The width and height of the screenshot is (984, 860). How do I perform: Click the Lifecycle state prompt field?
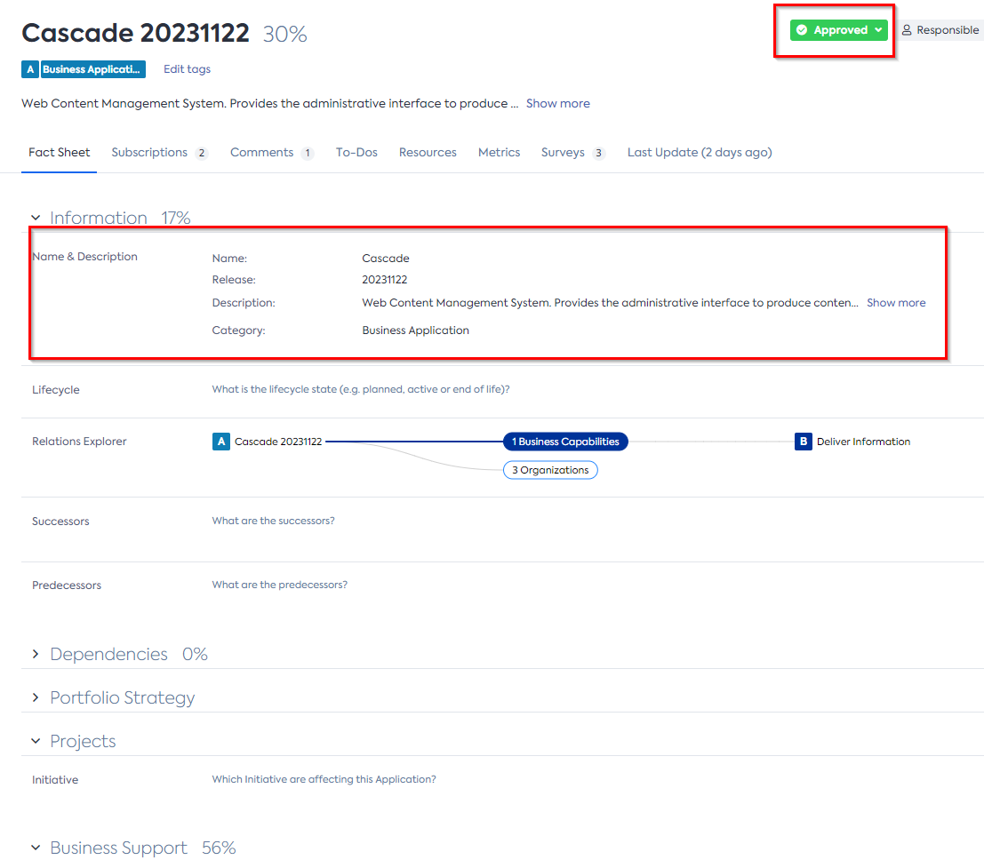click(361, 389)
